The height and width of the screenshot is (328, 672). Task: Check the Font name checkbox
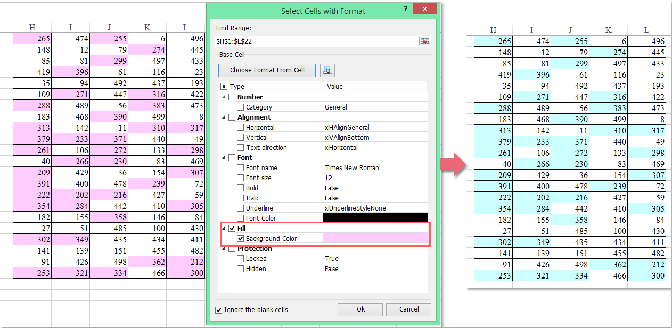(240, 167)
